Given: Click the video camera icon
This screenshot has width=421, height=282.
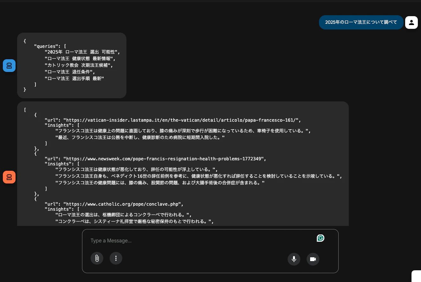Looking at the screenshot, I should point(313,259).
